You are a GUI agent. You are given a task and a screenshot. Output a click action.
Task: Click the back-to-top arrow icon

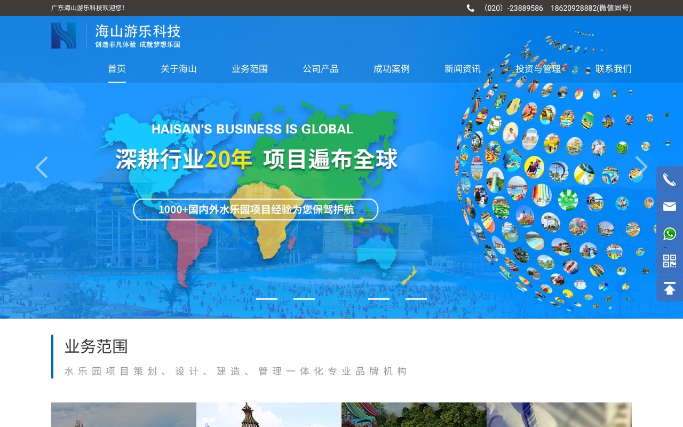(x=669, y=288)
